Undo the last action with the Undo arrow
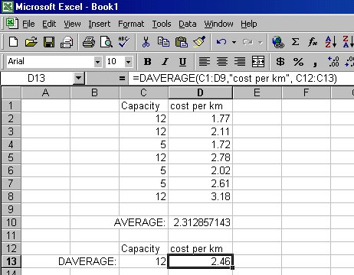Viewport: 354px width, 275px height. point(221,41)
